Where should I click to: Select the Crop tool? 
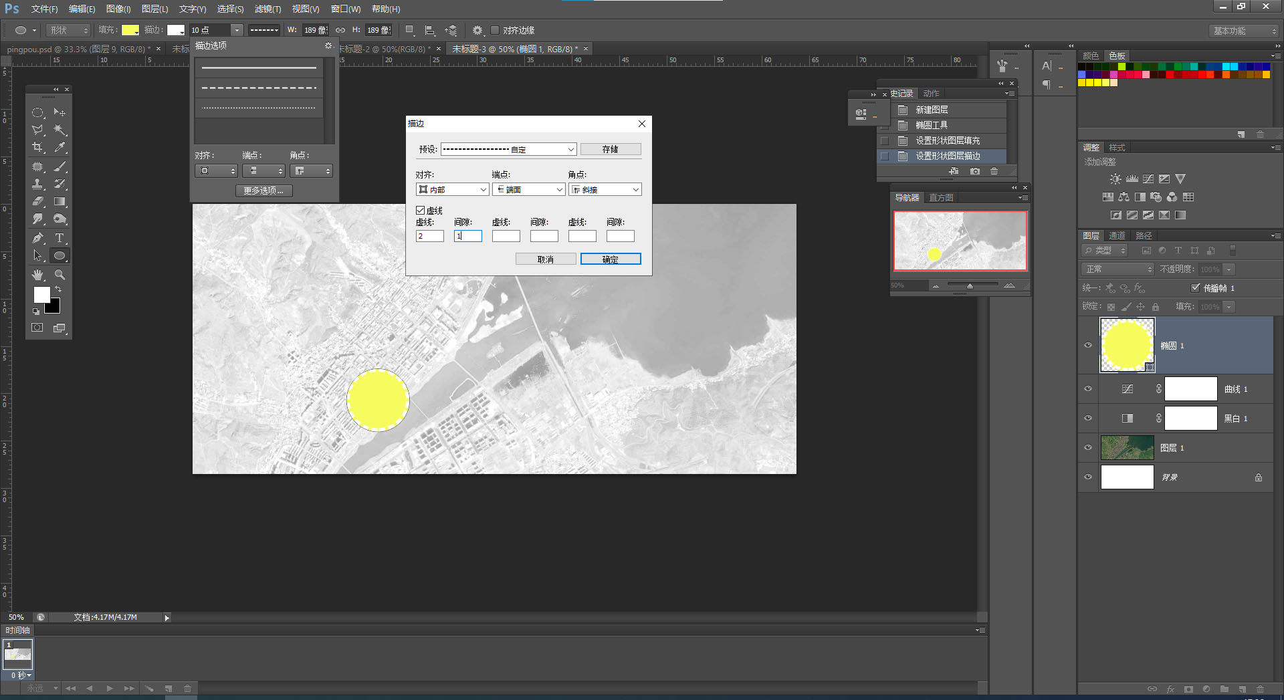pyautogui.click(x=37, y=148)
